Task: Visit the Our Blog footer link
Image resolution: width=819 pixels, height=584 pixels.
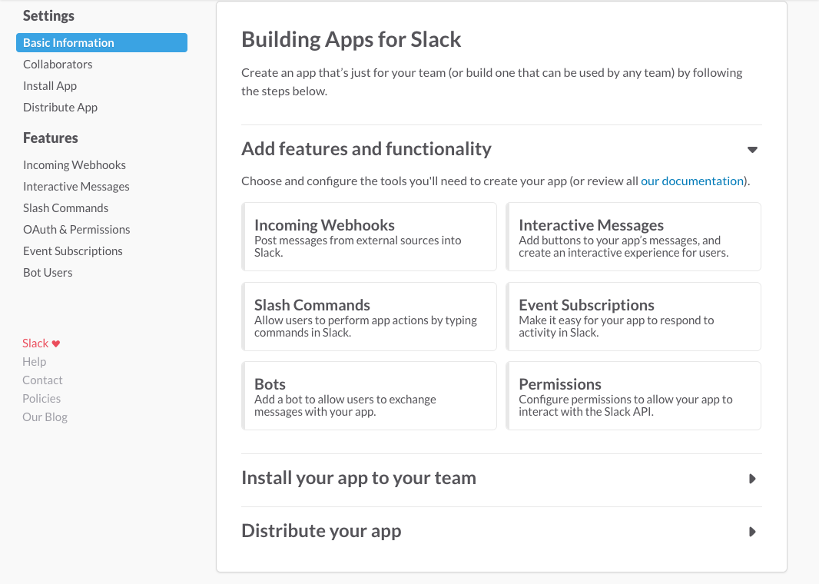Action: (x=45, y=417)
